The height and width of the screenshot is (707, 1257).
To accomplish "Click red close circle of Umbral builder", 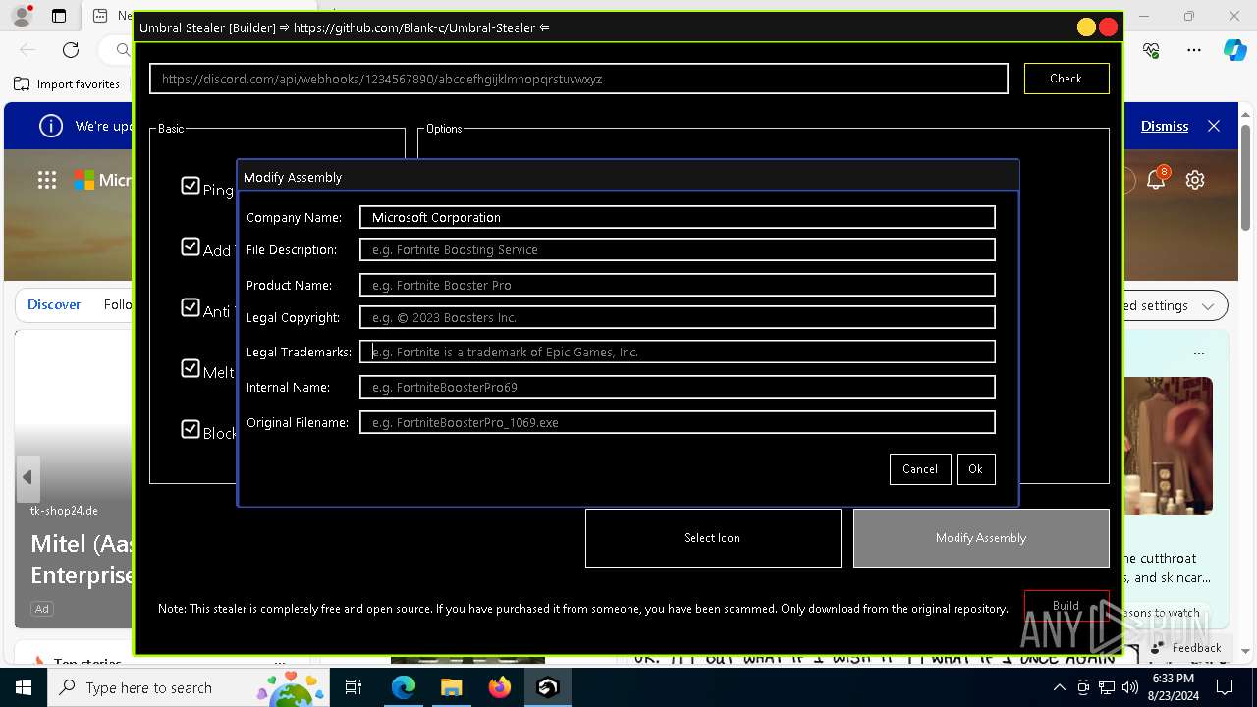I will coord(1109,27).
